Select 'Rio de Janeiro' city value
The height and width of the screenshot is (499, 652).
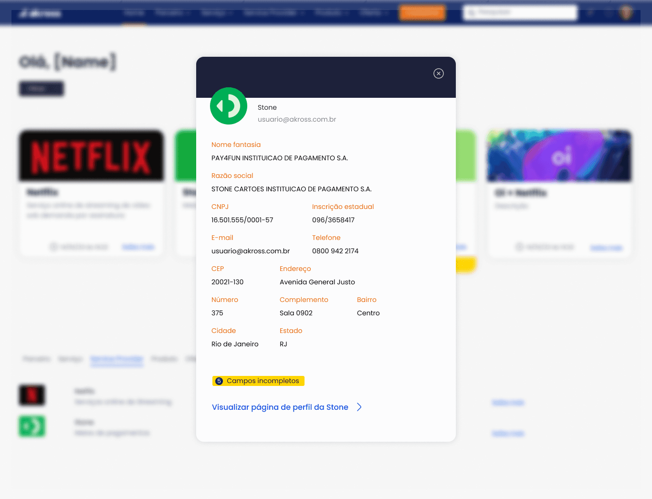point(235,344)
